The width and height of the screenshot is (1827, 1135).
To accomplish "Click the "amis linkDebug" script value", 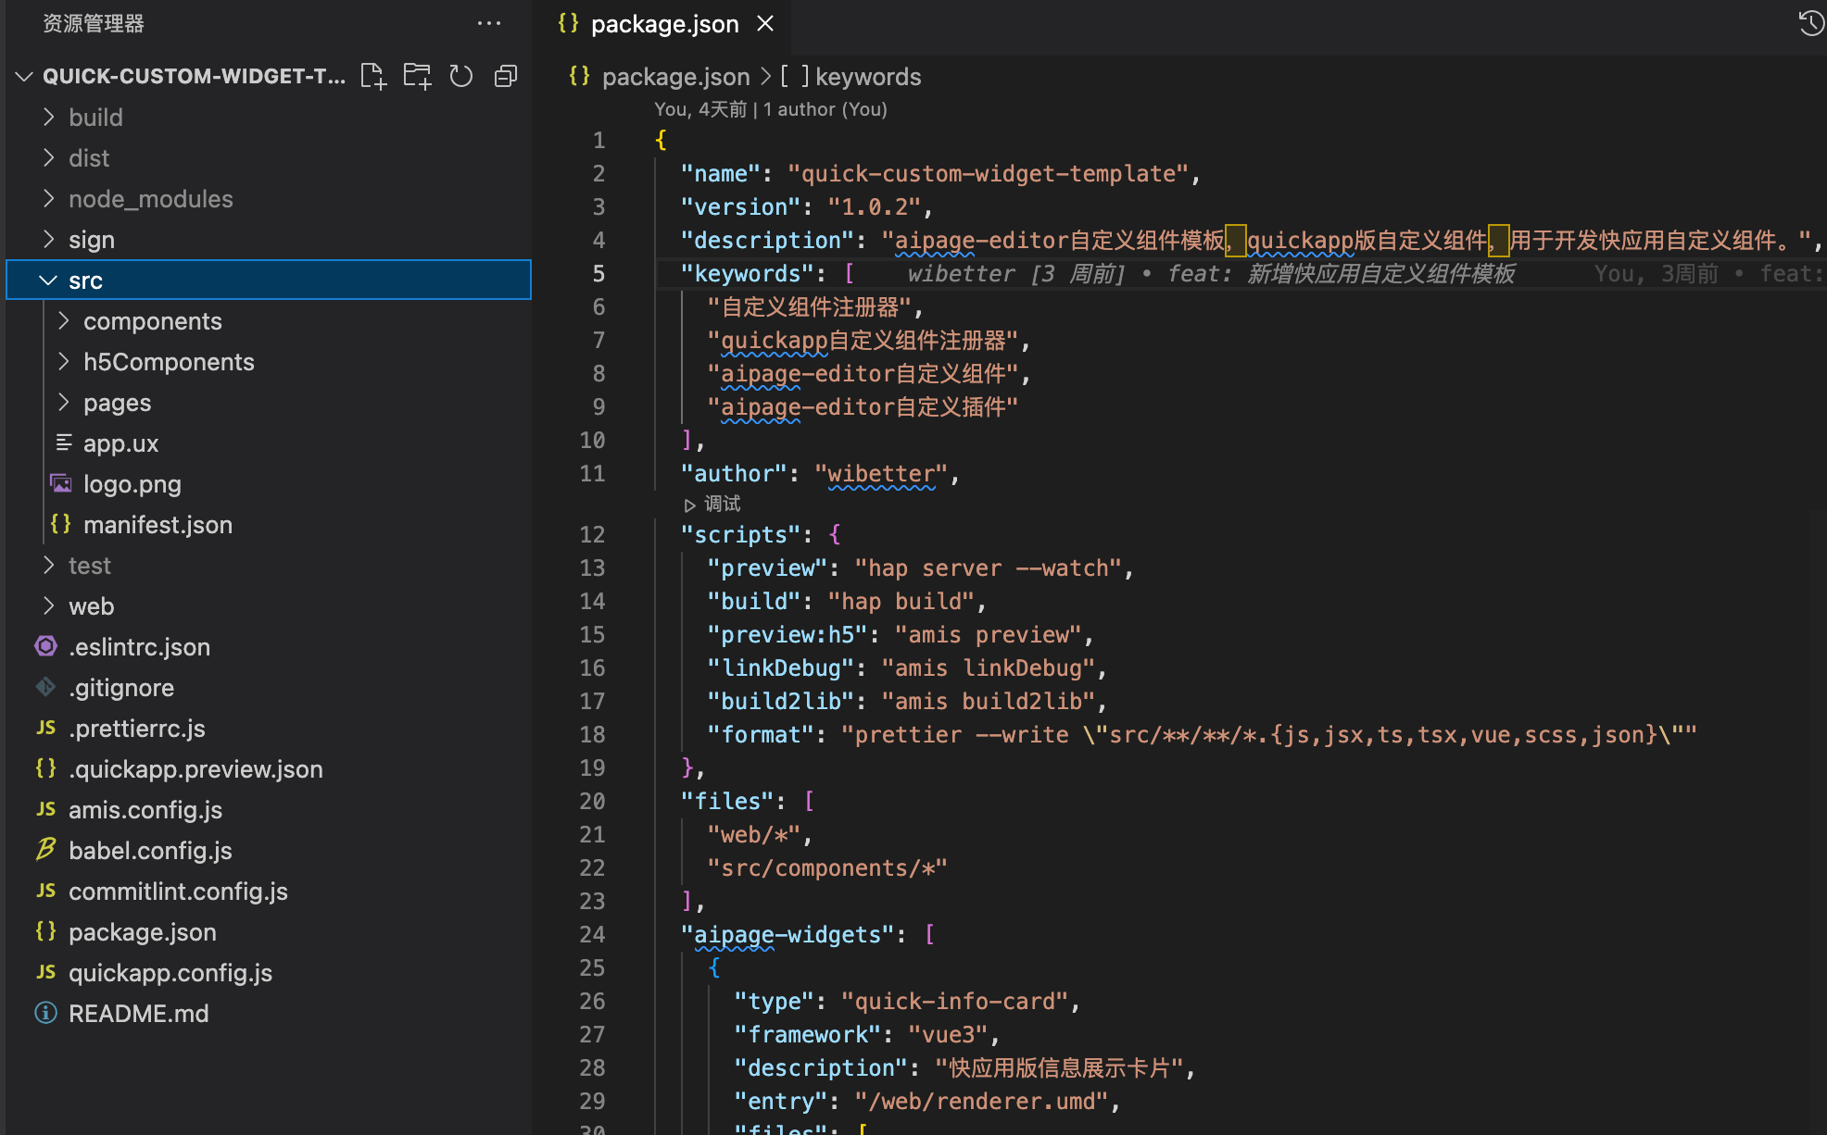I will pos(989,668).
